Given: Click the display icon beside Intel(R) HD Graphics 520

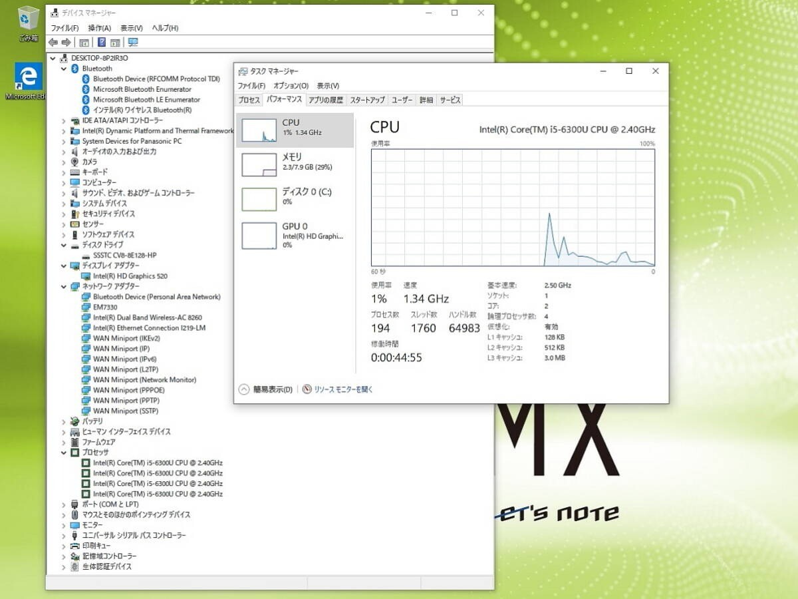Looking at the screenshot, I should (86, 276).
